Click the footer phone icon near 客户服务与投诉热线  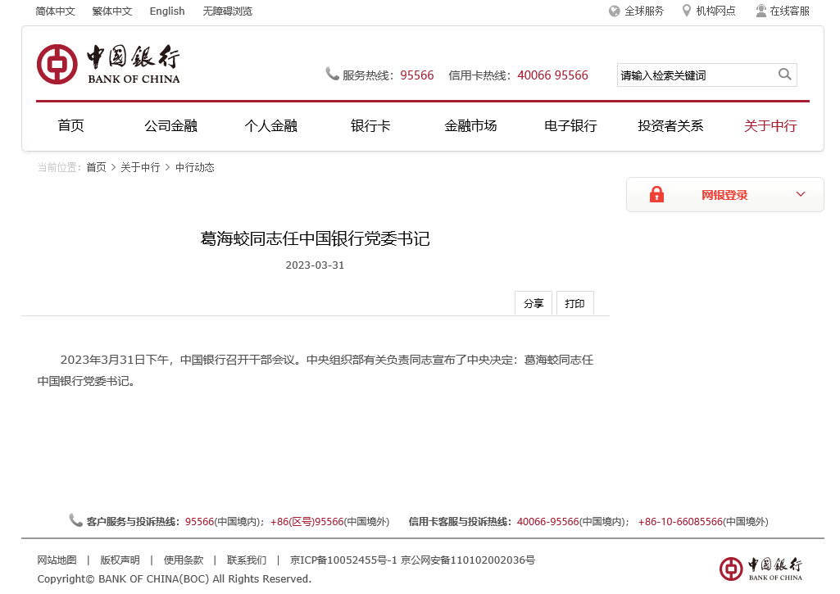75,520
